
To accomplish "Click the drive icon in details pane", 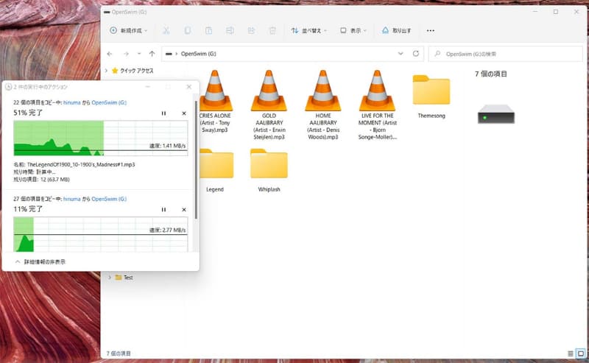I will coord(495,114).
